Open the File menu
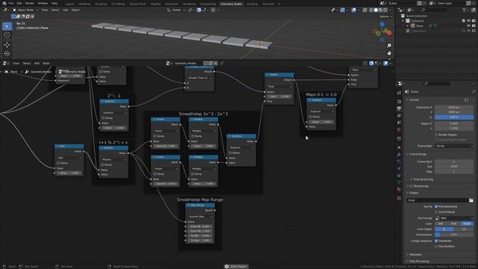Screen dimensions: 478x269 point(10,3)
